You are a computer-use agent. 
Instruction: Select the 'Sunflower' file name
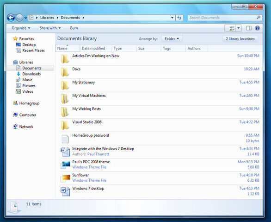coord(80,175)
